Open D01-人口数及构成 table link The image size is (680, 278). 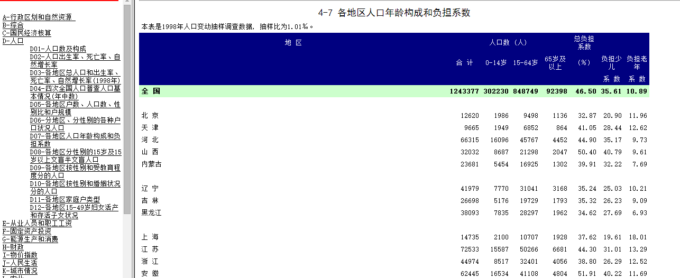pyautogui.click(x=58, y=49)
